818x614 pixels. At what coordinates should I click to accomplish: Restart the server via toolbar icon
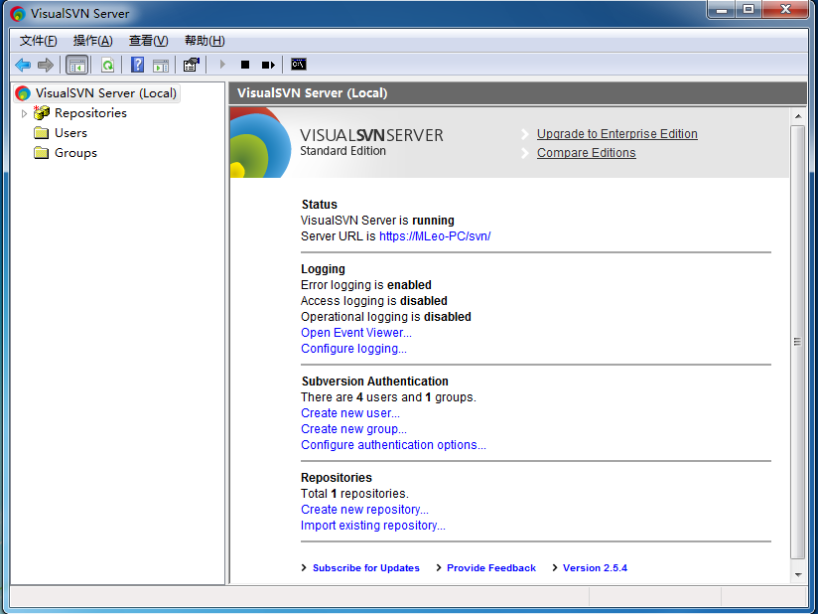tap(268, 65)
